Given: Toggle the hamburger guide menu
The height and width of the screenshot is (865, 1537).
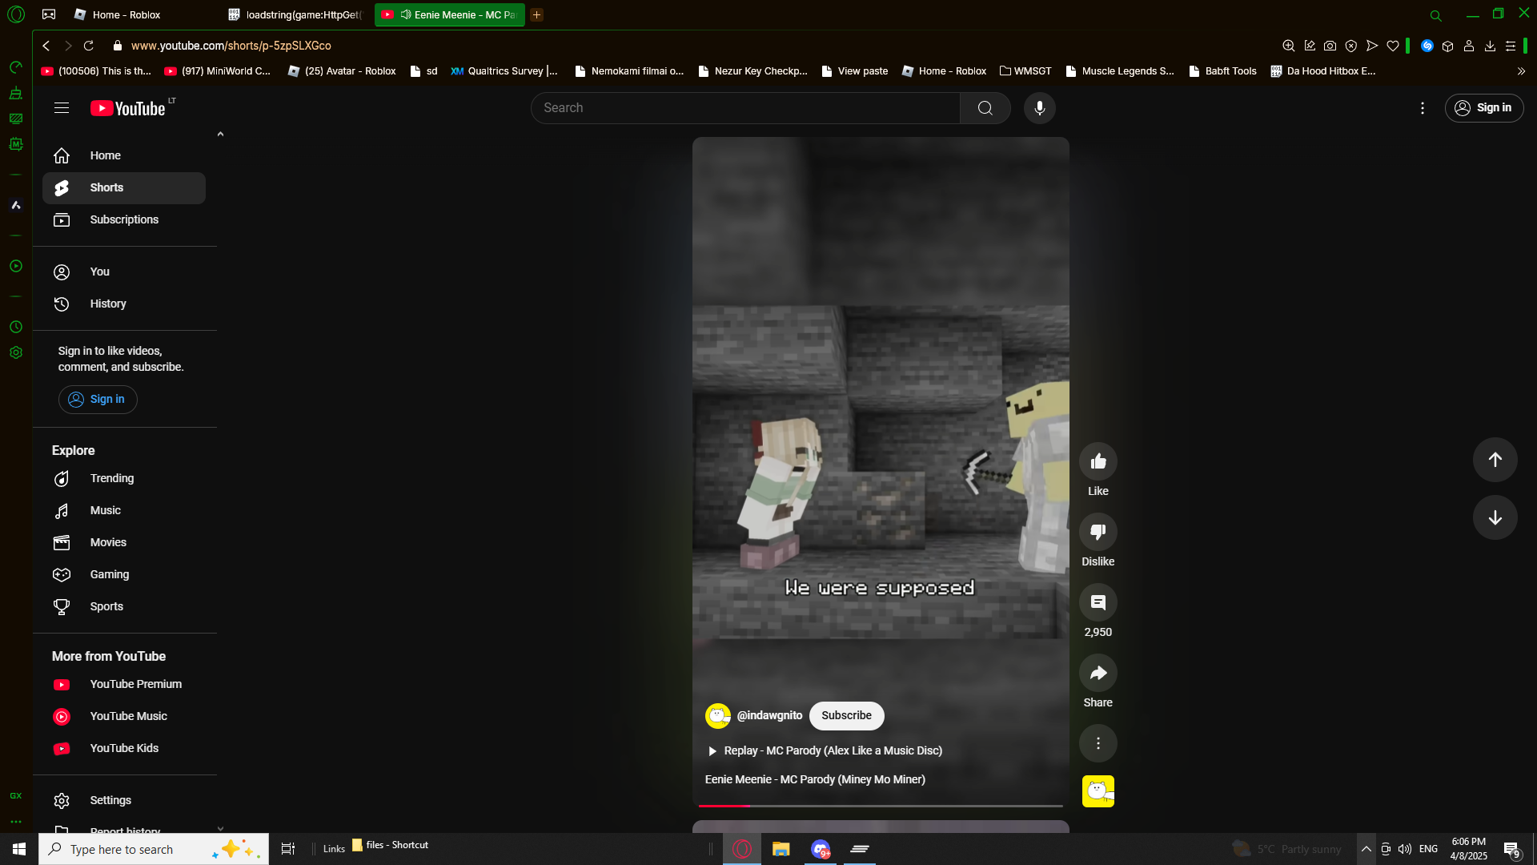Looking at the screenshot, I should [62, 108].
